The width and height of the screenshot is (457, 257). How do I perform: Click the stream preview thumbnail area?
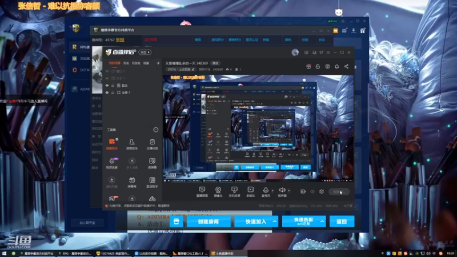coord(258,128)
